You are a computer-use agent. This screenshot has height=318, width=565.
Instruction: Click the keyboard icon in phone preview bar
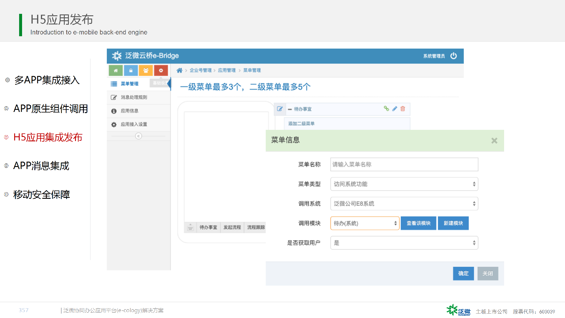190,227
